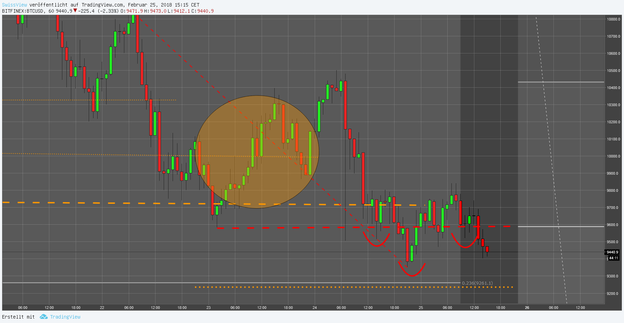
Task: Click the date label 23 on time axis
Action: 208,308
